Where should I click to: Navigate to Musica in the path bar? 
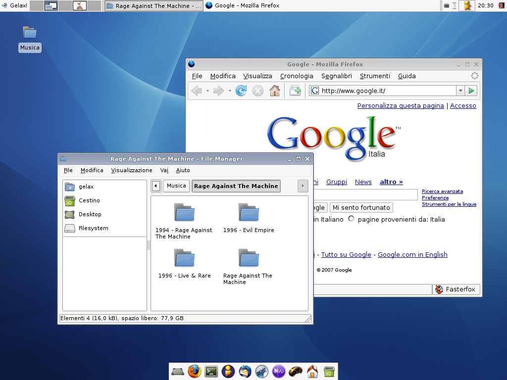176,186
